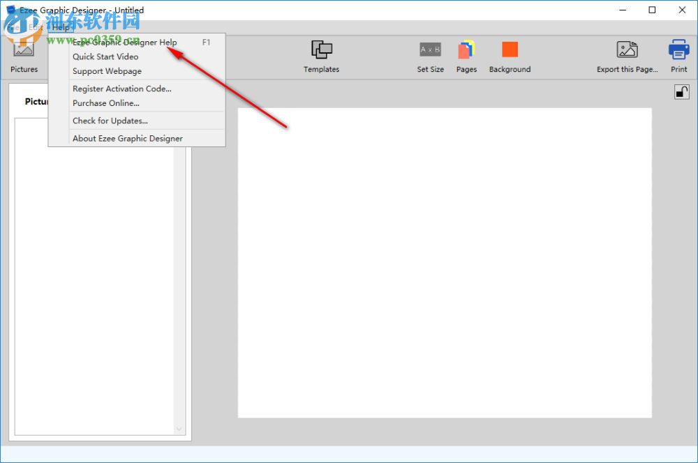Click the Ezee Graphic Designer logo icon
The height and width of the screenshot is (463, 698).
click(8, 10)
